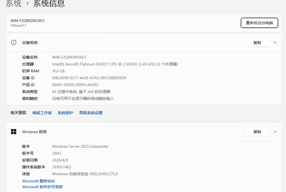The width and height of the screenshot is (286, 192).
Task: Click the 系统类型 value 64 位操作系统
Action: click(x=81, y=92)
